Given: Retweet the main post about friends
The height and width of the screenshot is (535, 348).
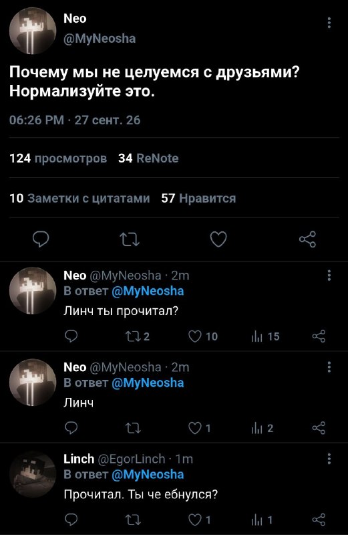Looking at the screenshot, I should click(x=130, y=239).
